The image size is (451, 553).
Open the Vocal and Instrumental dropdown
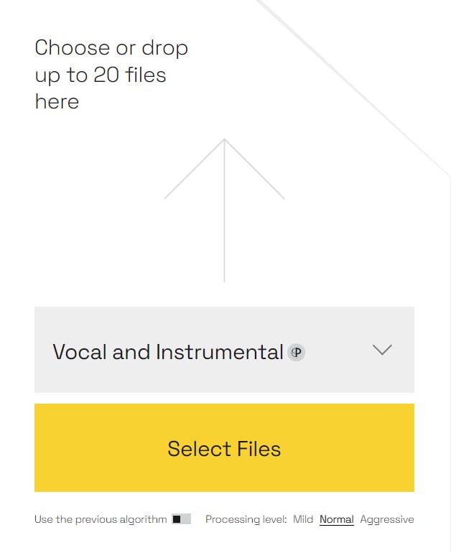(224, 350)
